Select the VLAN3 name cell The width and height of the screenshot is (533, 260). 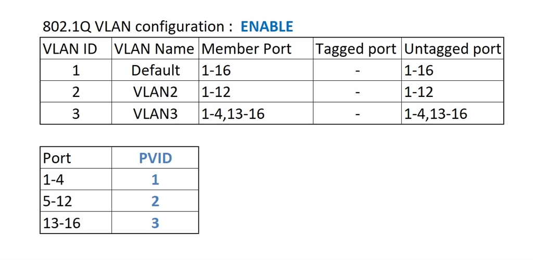[155, 114]
